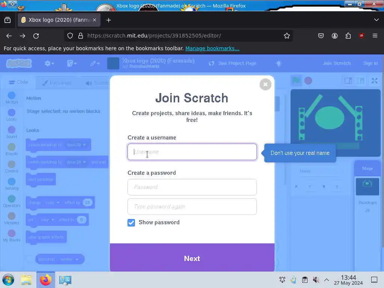Image resolution: width=384 pixels, height=288 pixels.
Task: Click the muted volume tray icon
Action: [316, 280]
